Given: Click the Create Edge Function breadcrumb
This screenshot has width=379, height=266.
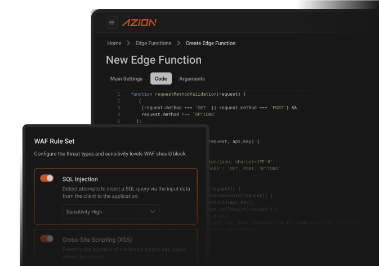Looking at the screenshot, I should click(210, 43).
